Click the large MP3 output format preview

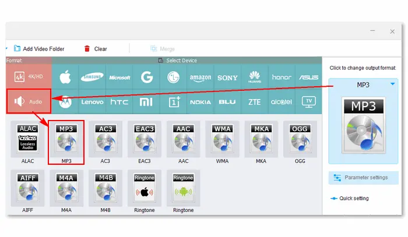(364, 125)
